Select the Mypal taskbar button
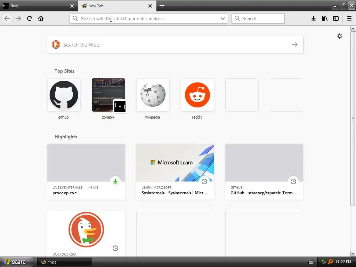This screenshot has width=356, height=267. pos(65,262)
